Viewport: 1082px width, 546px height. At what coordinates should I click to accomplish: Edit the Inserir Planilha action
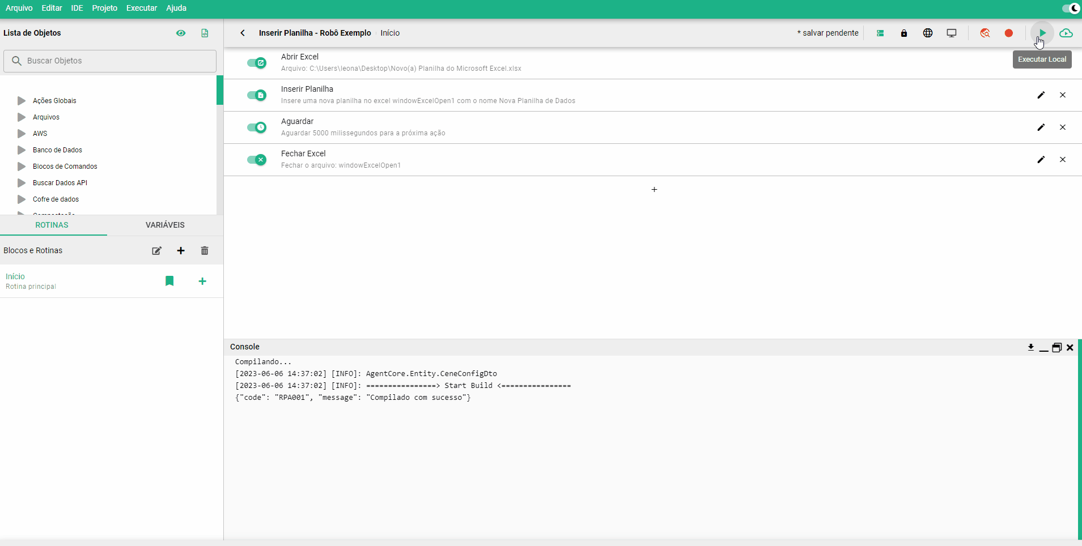tap(1041, 95)
